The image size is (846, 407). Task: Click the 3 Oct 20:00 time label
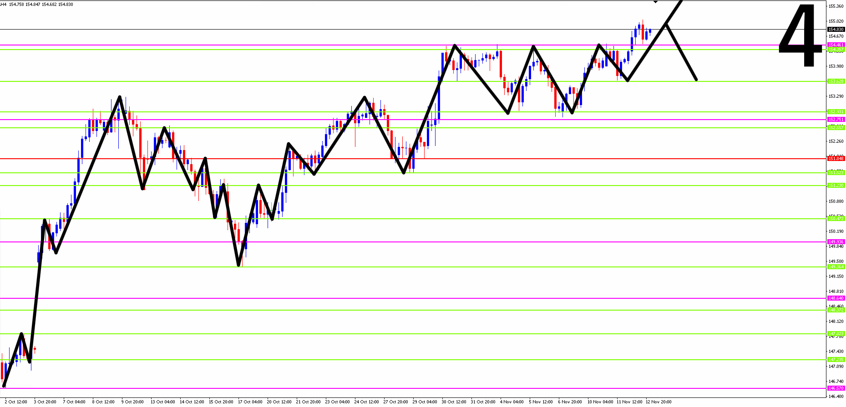[x=45, y=402]
